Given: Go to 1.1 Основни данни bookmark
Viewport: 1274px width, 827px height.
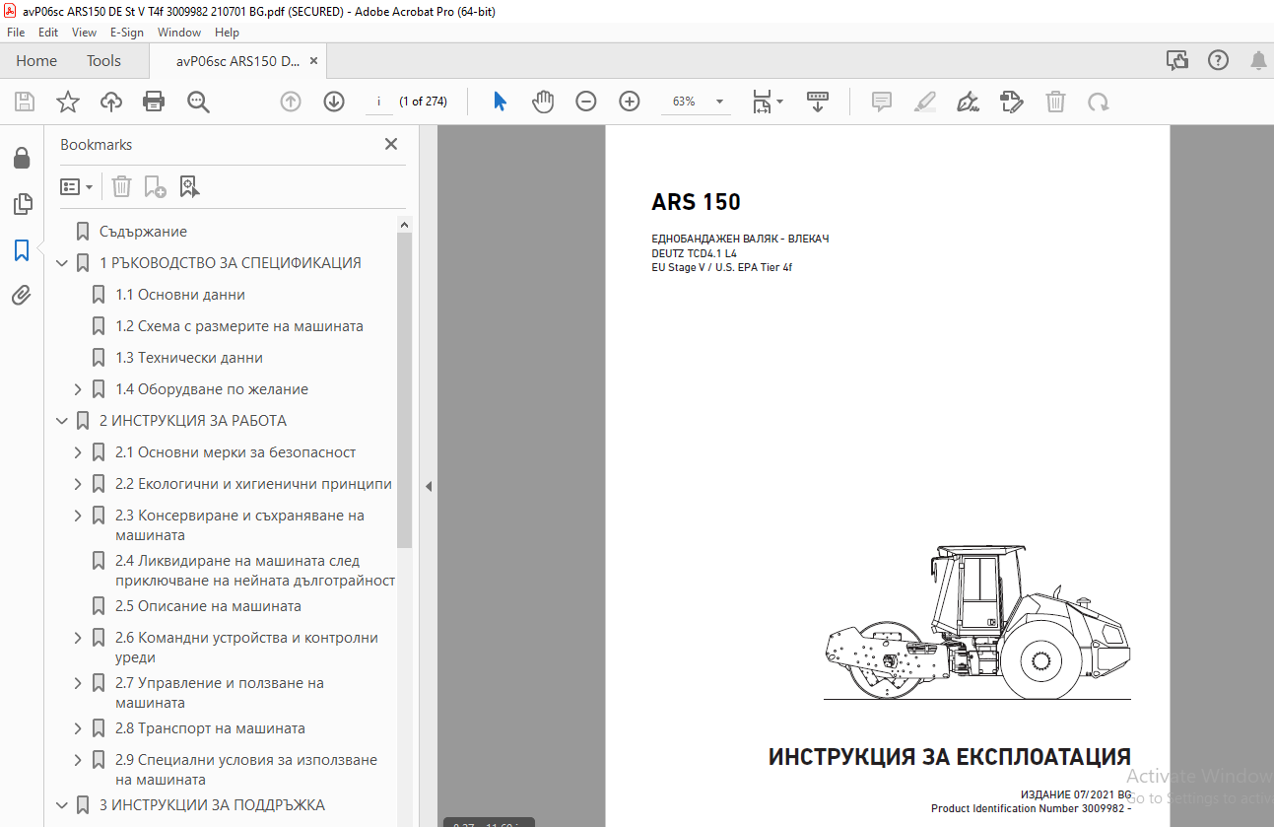Looking at the screenshot, I should [x=180, y=295].
